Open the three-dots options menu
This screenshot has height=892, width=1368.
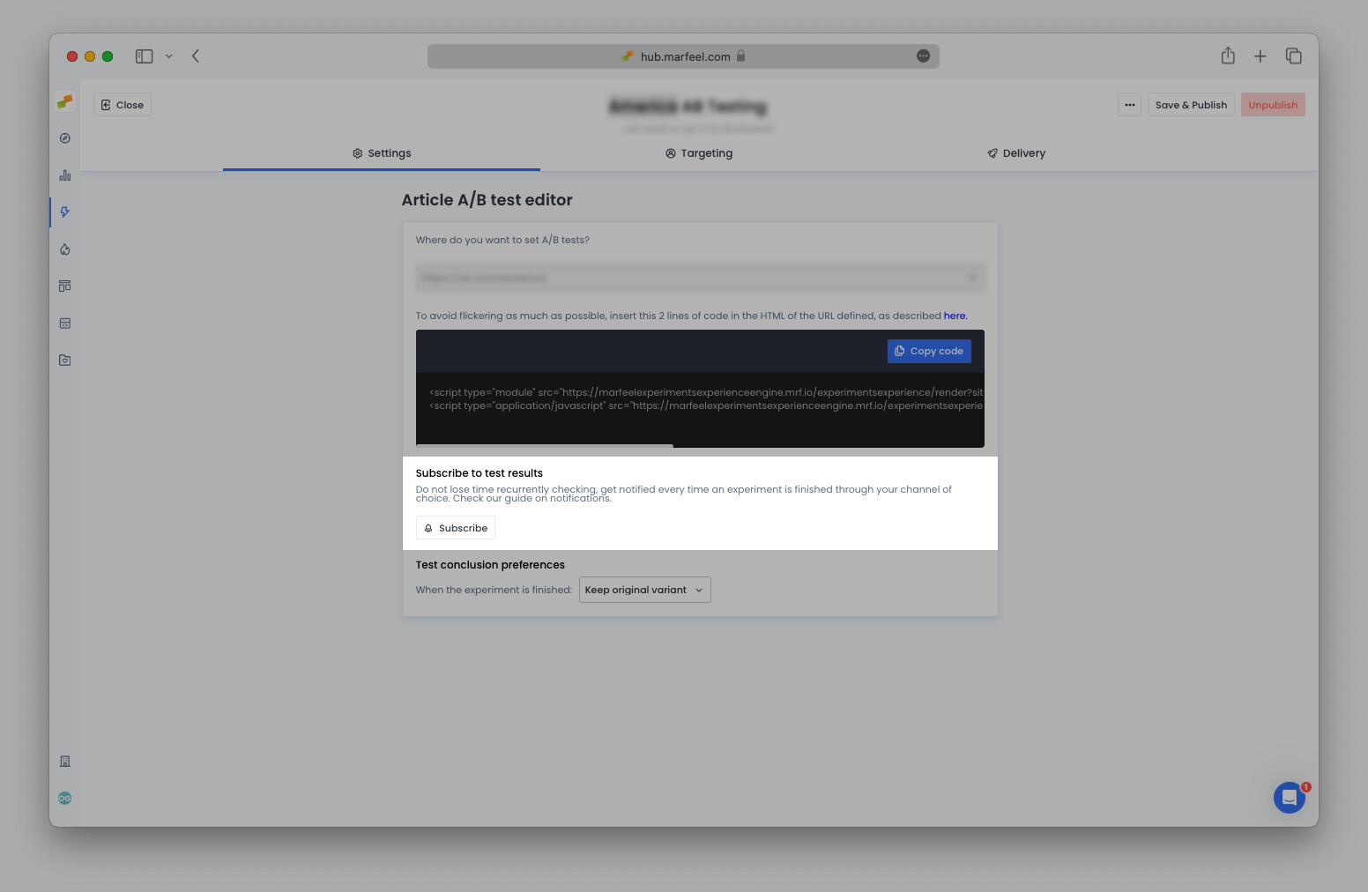[x=1129, y=104]
